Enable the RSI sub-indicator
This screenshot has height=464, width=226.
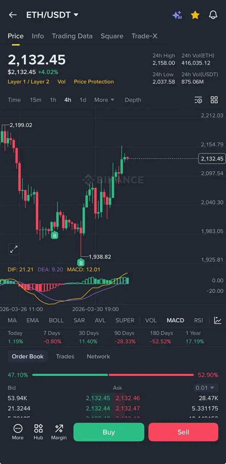click(199, 320)
